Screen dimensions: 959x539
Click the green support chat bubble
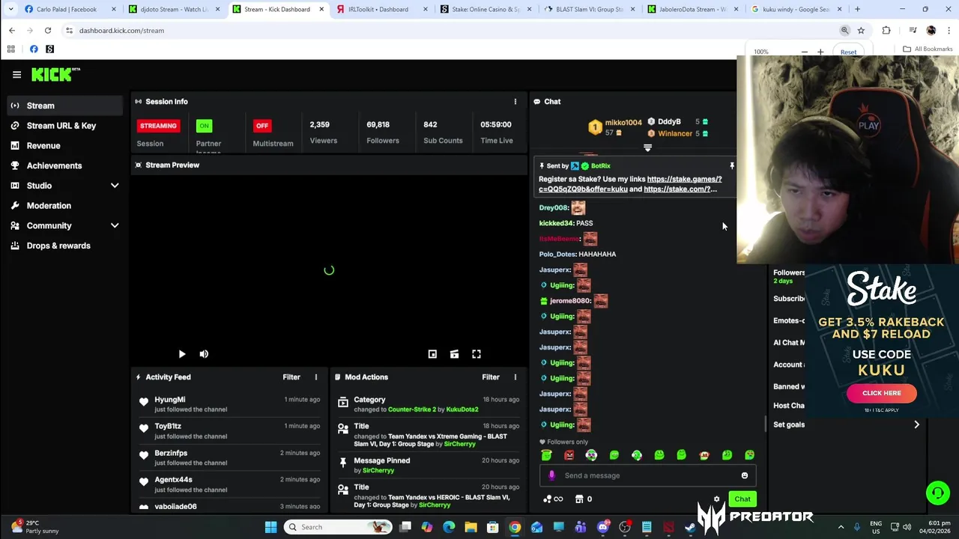click(937, 493)
